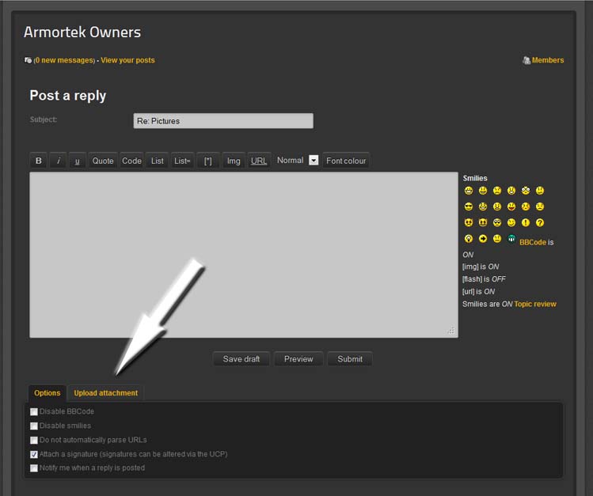Open the Font colour picker

coord(346,161)
